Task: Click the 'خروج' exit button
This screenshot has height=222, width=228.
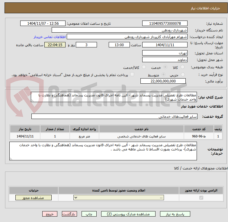Action: pyautogui.click(x=50, y=214)
